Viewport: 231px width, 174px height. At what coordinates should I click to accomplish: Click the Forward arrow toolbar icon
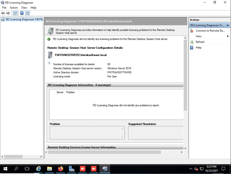pos(8,13)
